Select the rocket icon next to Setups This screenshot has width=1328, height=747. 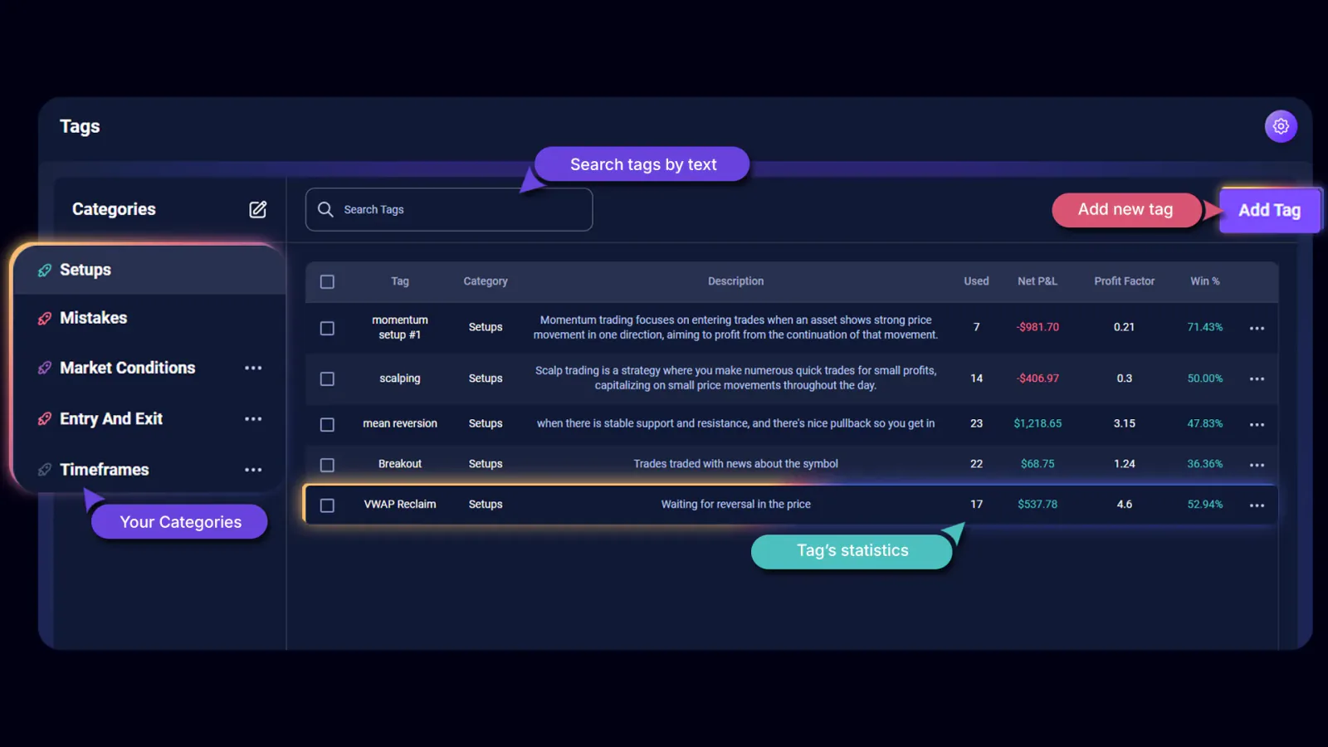pyautogui.click(x=44, y=269)
